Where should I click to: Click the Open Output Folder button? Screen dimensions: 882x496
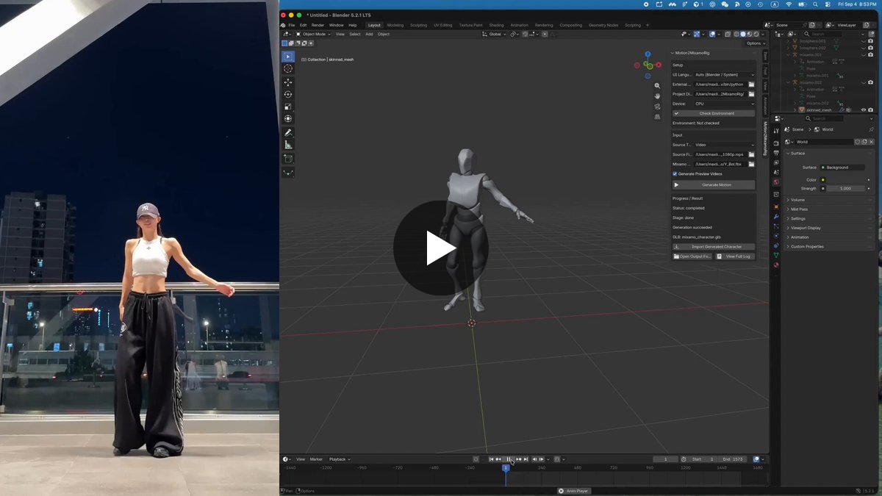(x=692, y=256)
